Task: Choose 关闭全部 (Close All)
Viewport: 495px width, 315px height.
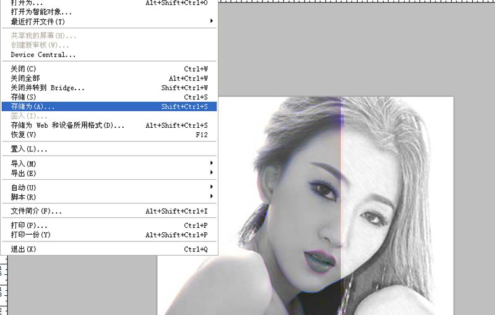Action: [x=25, y=78]
